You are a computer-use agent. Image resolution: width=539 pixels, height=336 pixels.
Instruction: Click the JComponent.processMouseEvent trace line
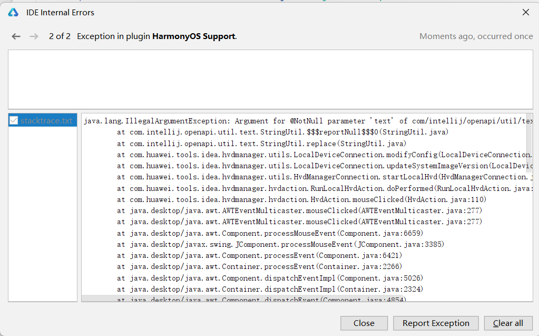pos(280,244)
